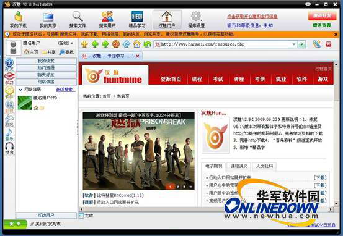
Task: Click home icon under 匿名用户289
Action: 37,107
